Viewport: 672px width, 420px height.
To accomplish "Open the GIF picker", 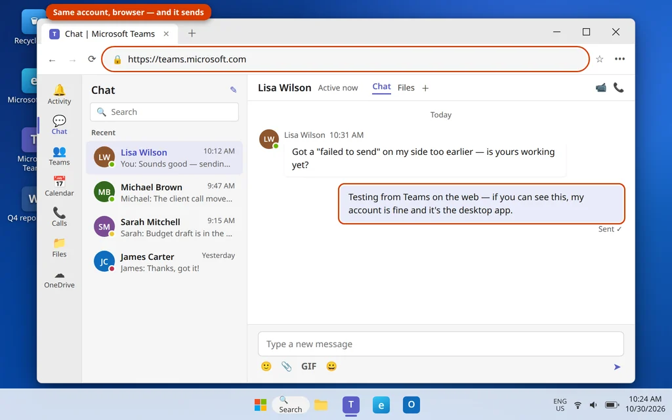I will pos(308,366).
